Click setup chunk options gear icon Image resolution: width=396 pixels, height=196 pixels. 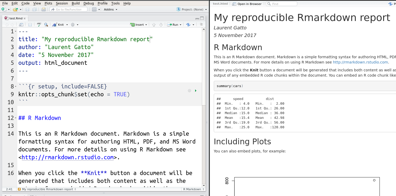pyautogui.click(x=189, y=91)
